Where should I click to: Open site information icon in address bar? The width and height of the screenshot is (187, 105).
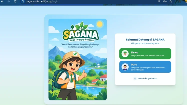pyautogui.click(x=23, y=1)
